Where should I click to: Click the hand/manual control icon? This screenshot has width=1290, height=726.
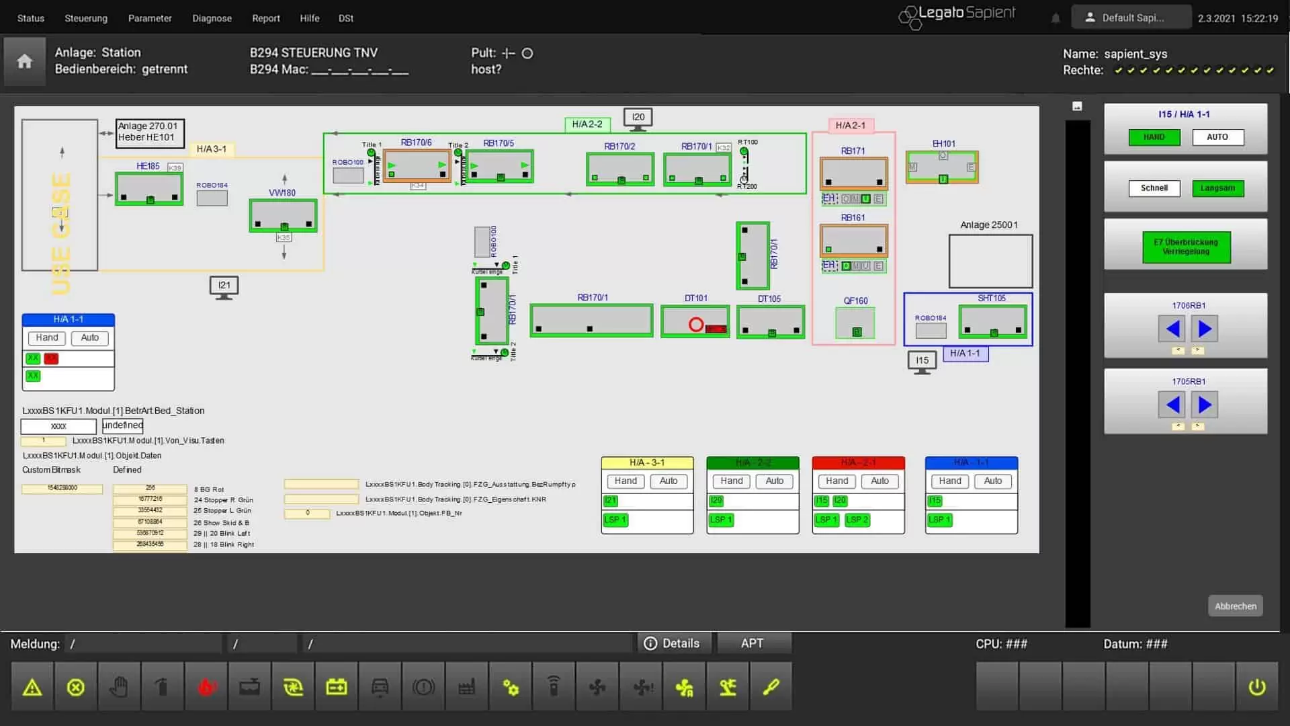(x=119, y=686)
